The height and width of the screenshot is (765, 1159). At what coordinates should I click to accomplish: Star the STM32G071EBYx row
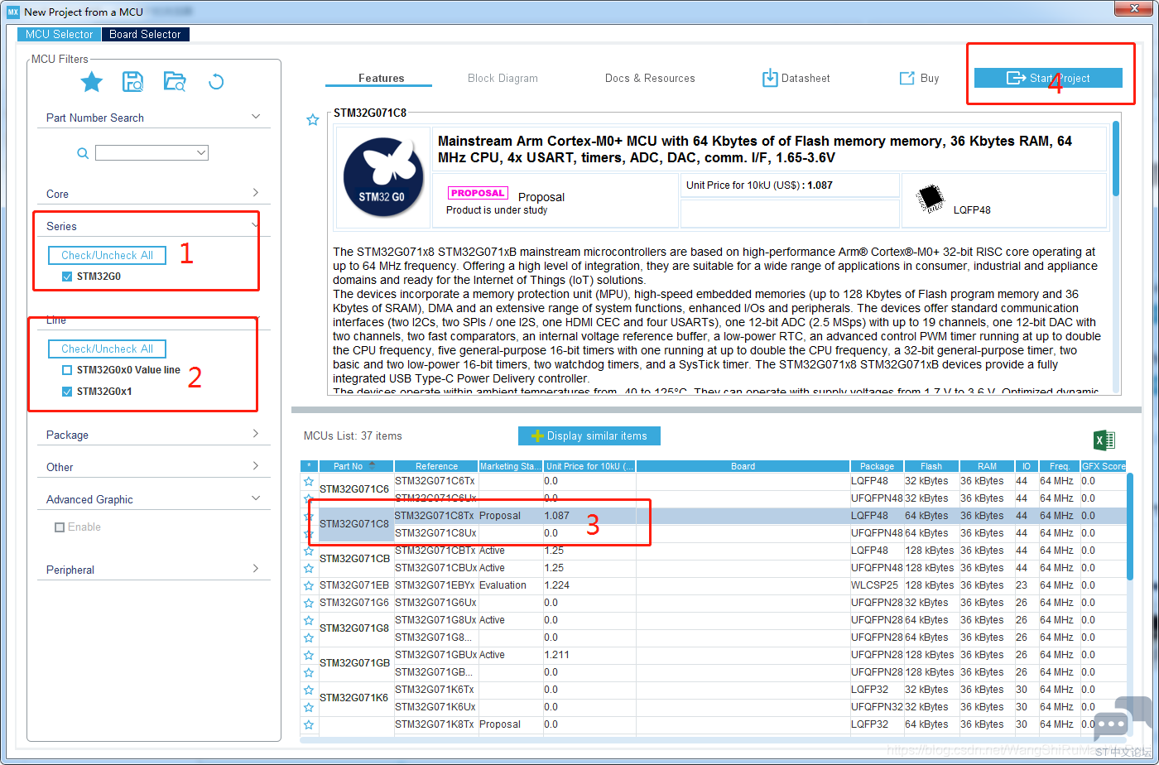click(x=309, y=585)
